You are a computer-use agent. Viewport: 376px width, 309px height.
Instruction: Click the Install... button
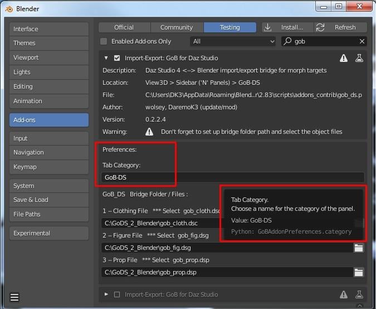pos(287,27)
